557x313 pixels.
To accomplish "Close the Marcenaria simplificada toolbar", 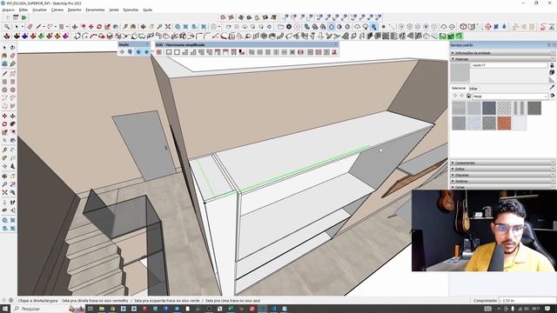I will click(x=336, y=44).
